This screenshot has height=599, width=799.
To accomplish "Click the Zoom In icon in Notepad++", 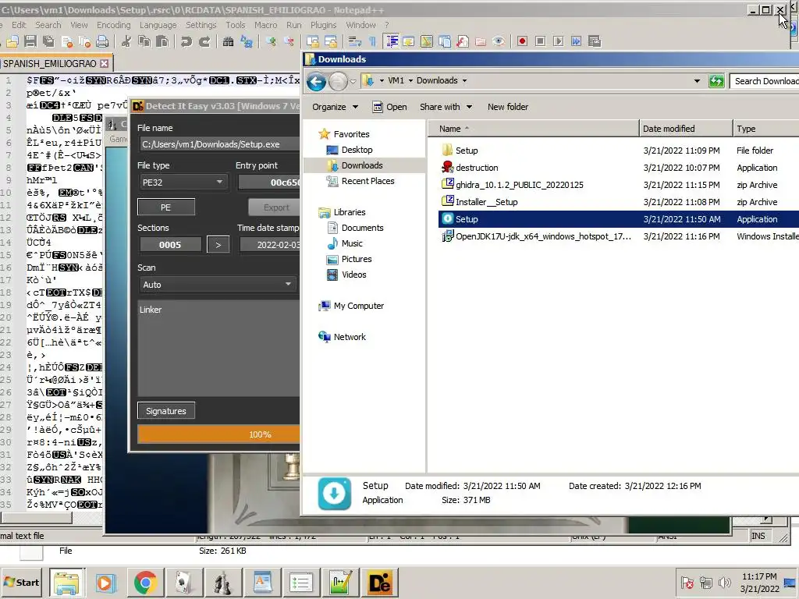I will coord(271,41).
